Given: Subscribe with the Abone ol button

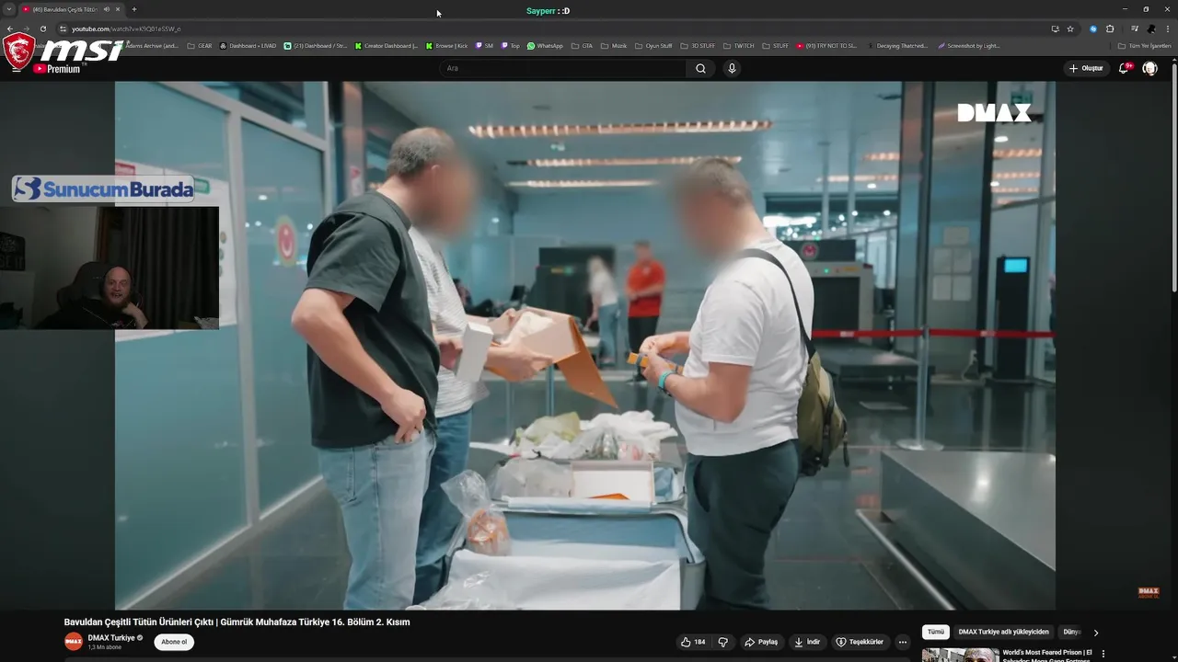Looking at the screenshot, I should pyautogui.click(x=174, y=642).
